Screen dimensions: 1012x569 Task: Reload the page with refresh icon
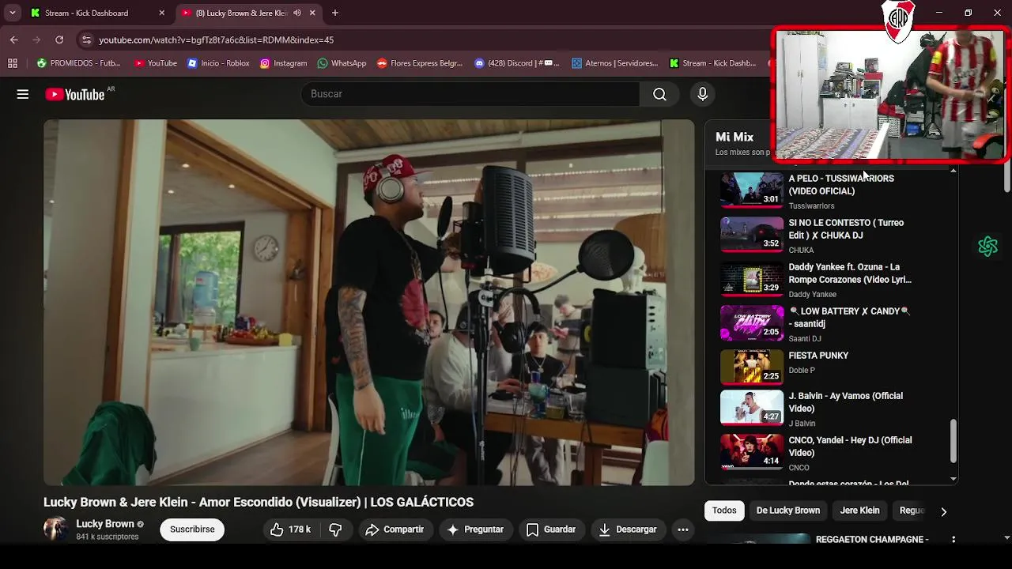point(59,40)
